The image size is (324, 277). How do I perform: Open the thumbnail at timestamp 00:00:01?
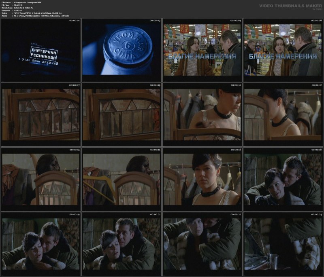click(41, 49)
